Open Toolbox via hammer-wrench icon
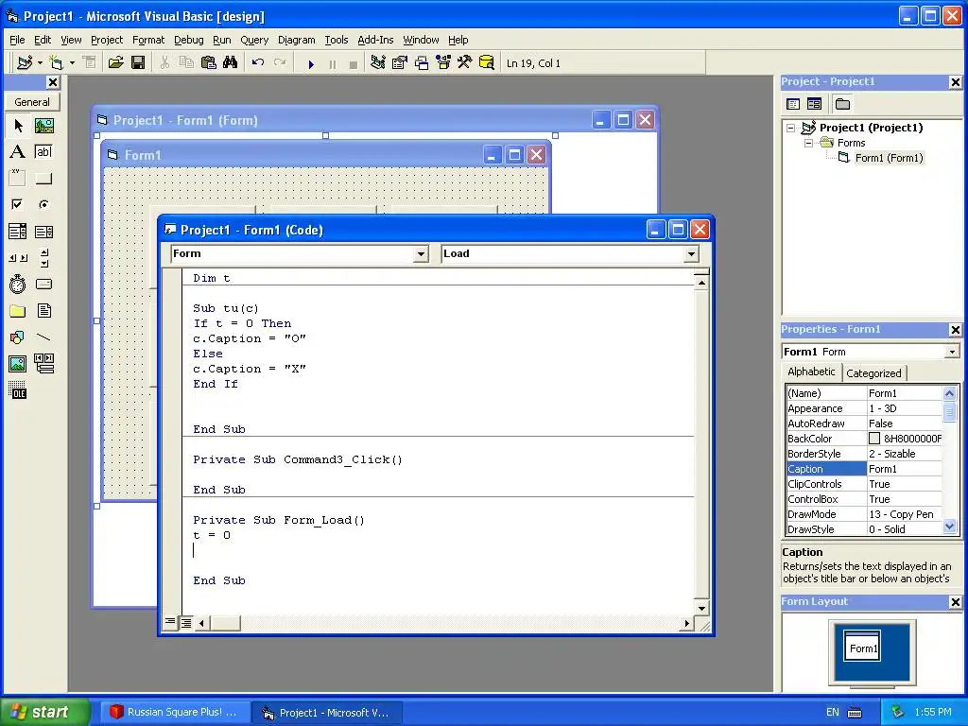The width and height of the screenshot is (968, 726). point(464,63)
